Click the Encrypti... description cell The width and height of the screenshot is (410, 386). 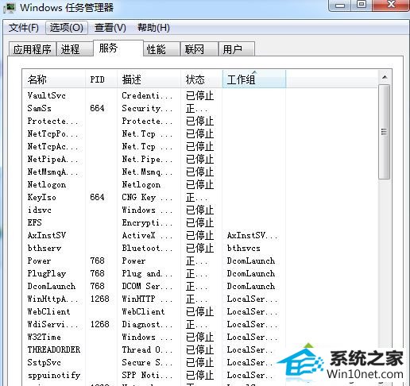click(147, 222)
